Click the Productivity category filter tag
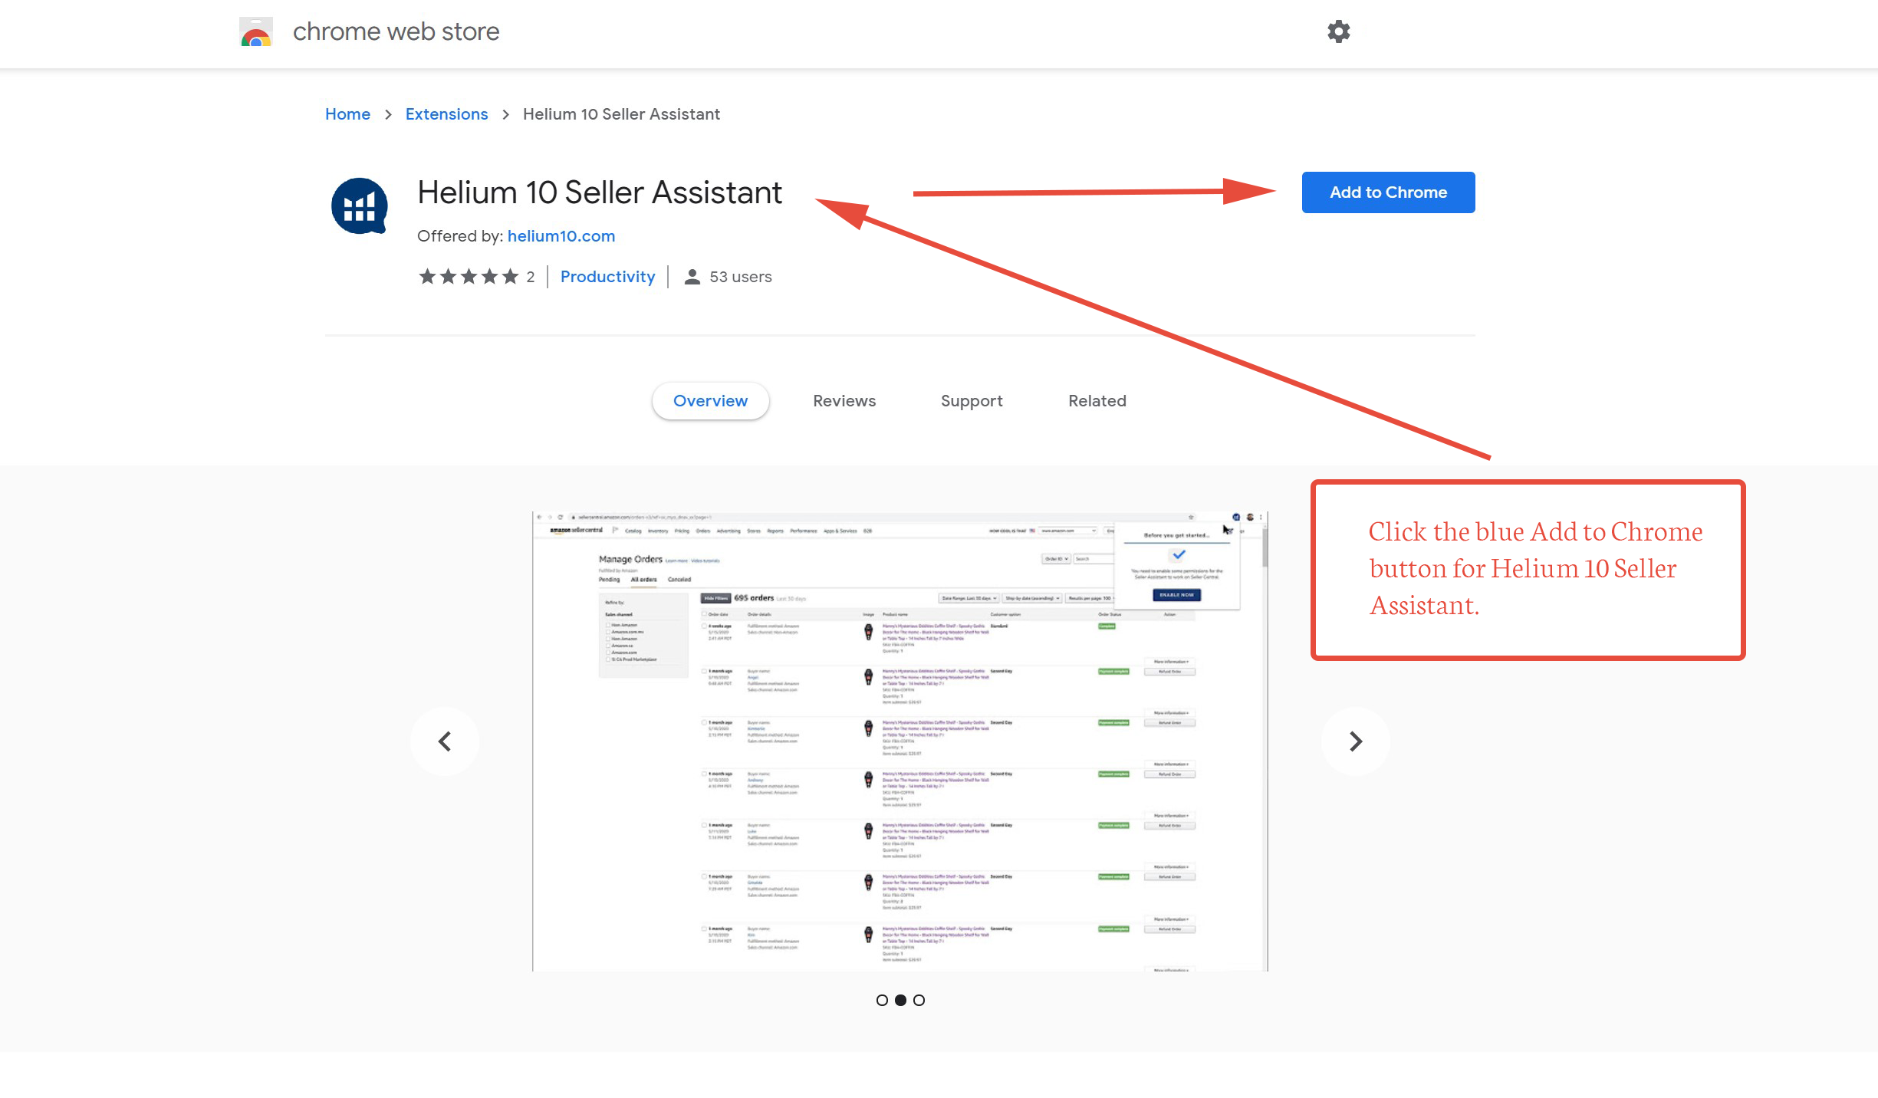 [607, 276]
